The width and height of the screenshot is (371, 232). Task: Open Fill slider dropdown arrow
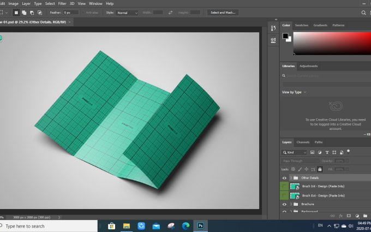pos(347,169)
